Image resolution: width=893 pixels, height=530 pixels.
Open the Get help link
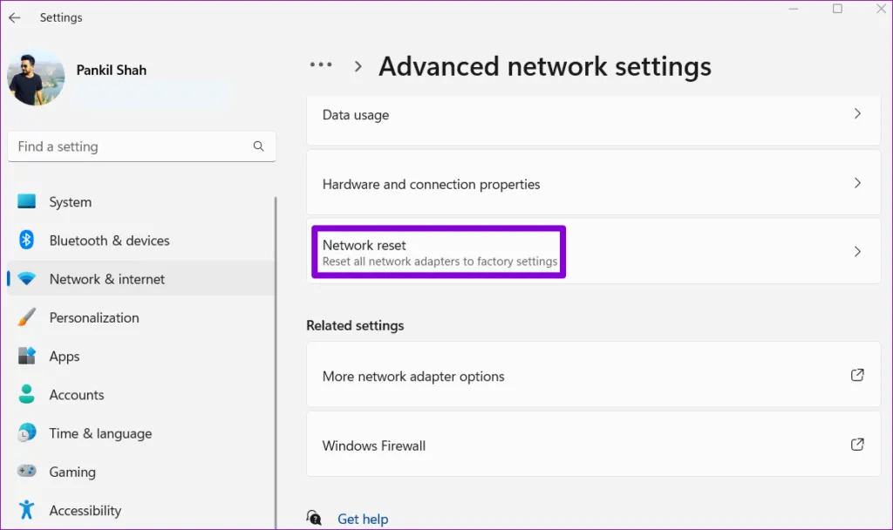pyautogui.click(x=363, y=519)
